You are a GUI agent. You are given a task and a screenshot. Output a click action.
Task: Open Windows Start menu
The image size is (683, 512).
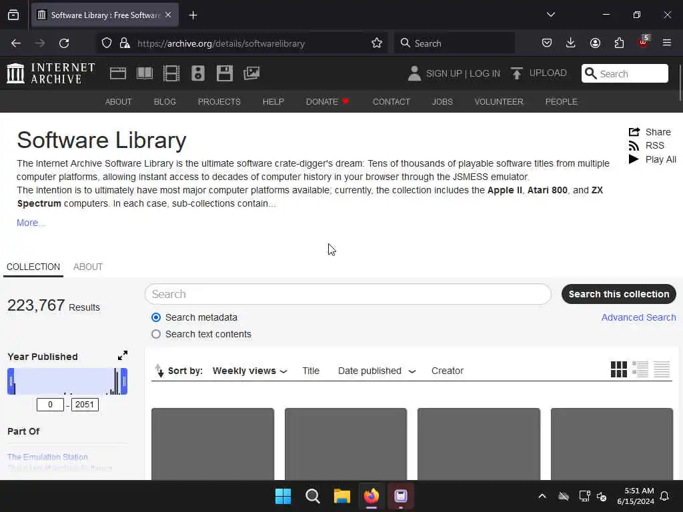click(x=283, y=496)
